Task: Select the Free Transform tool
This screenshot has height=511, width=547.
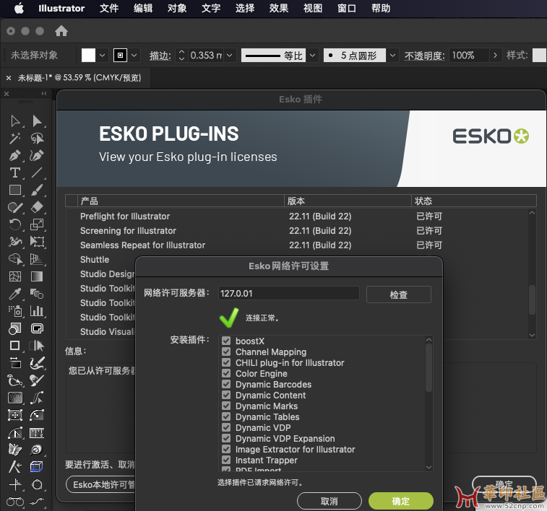Action: (37, 242)
